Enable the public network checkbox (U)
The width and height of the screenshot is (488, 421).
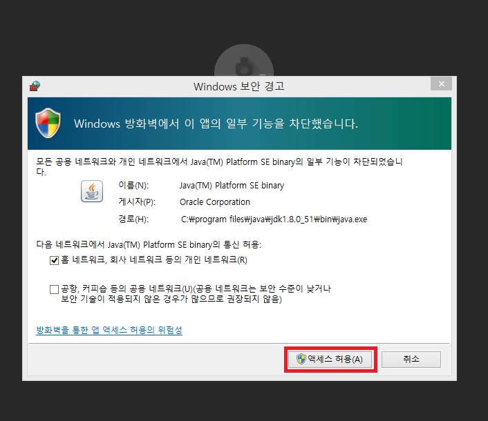pyautogui.click(x=54, y=289)
